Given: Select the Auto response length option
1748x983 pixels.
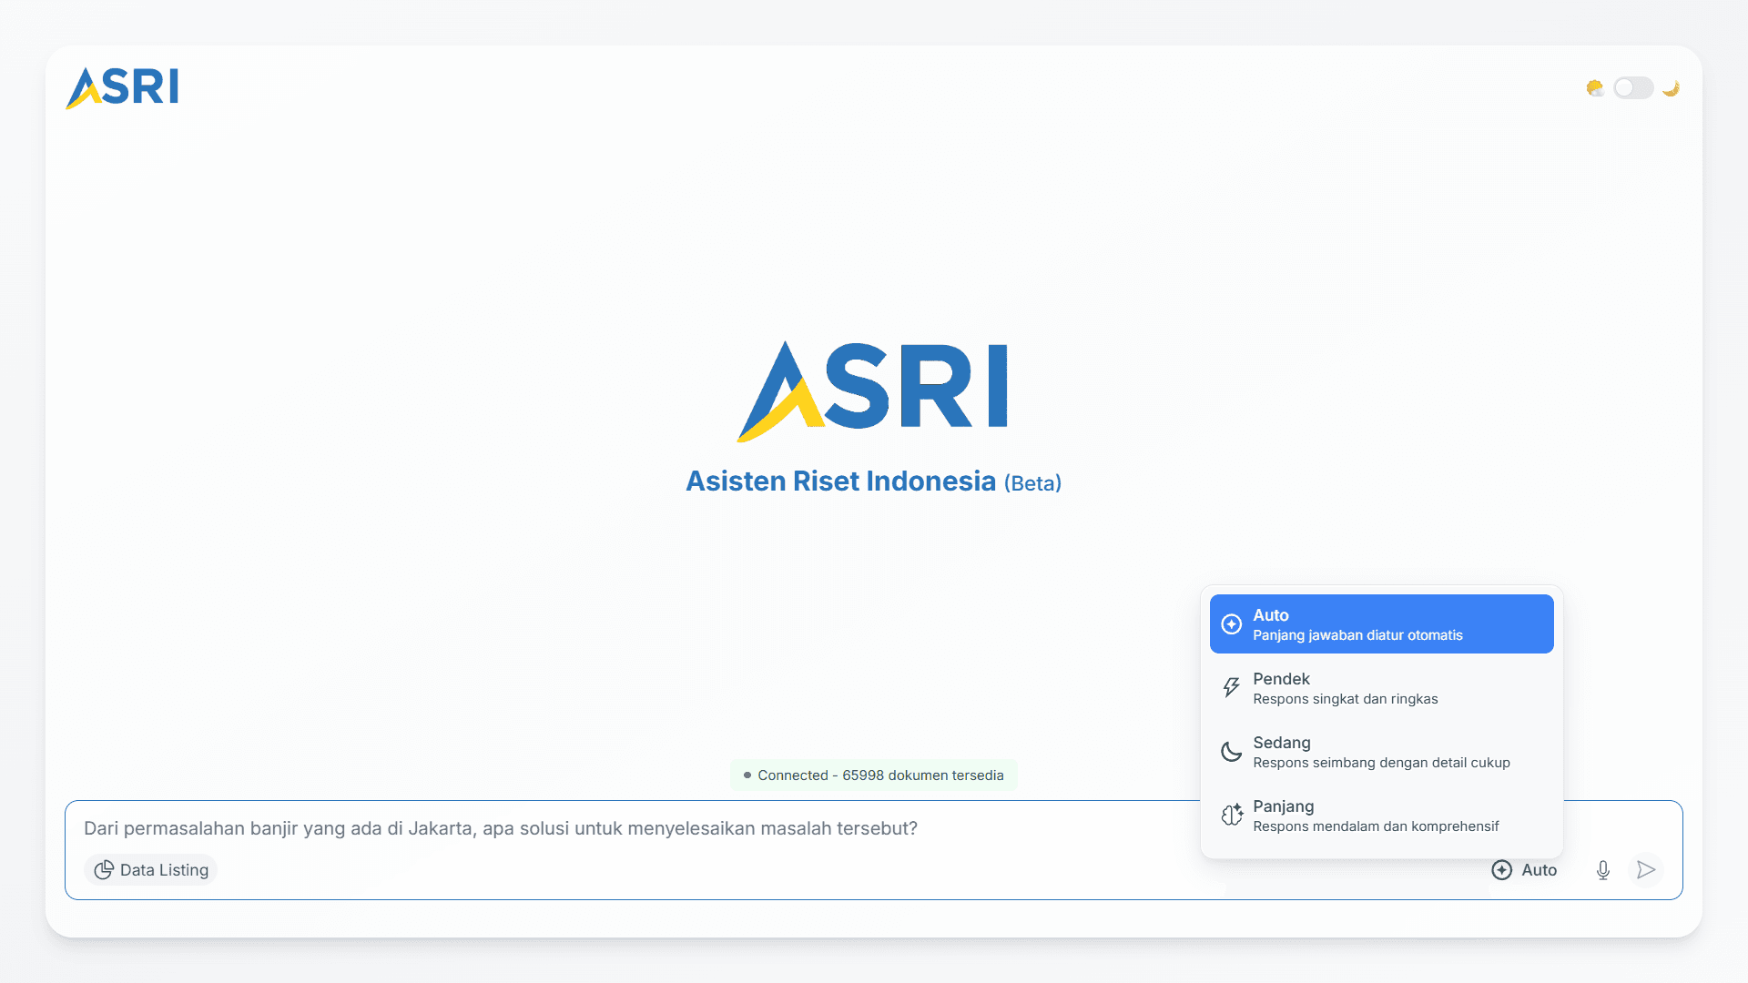Looking at the screenshot, I should 1381,624.
